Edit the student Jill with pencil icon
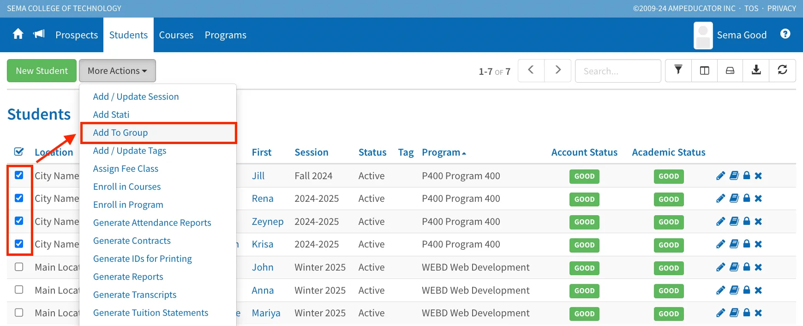 [x=720, y=176]
